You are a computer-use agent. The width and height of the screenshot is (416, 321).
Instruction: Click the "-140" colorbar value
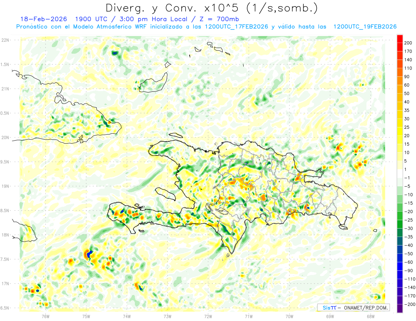point(409,287)
